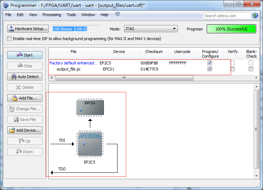Select the Altera EP2C5 chip graphic
Viewport: 263px width, 190px height.
pyautogui.click(x=90, y=144)
